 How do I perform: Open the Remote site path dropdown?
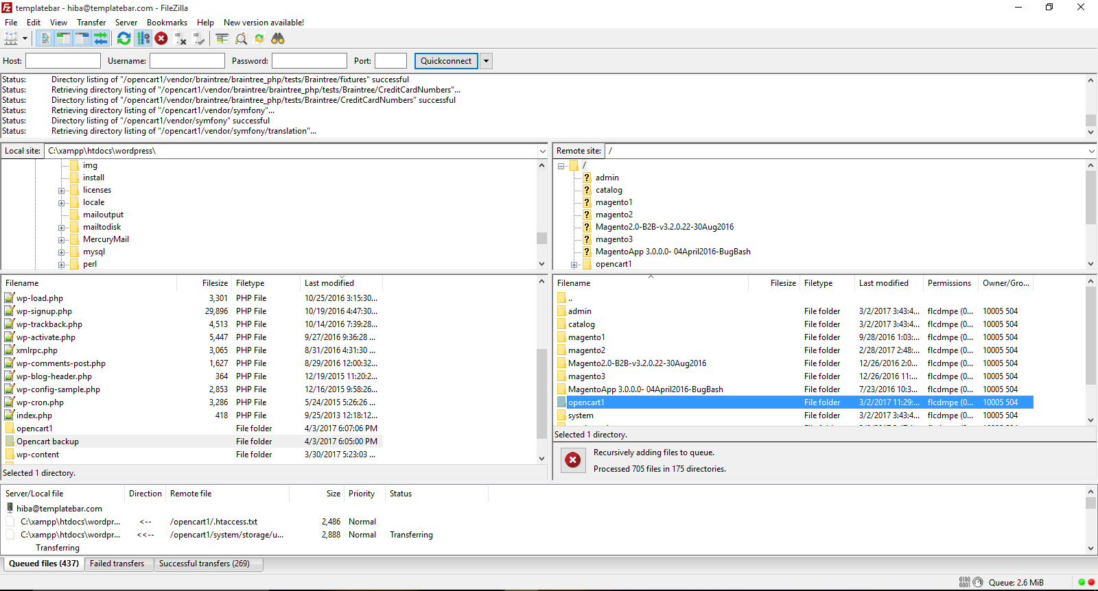(x=1091, y=151)
